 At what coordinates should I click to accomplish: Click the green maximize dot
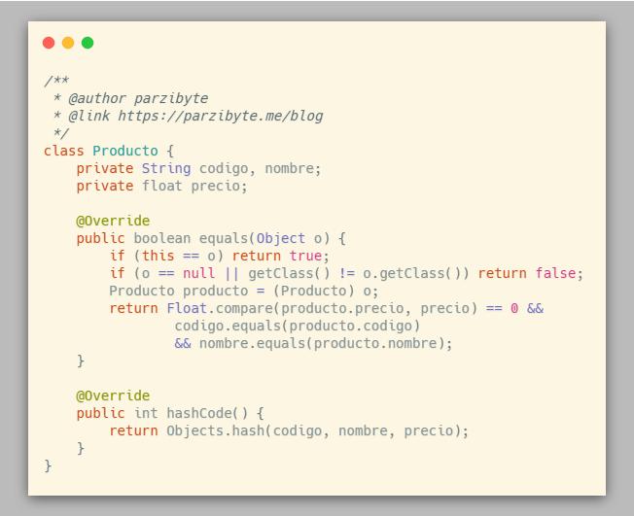pos(88,43)
